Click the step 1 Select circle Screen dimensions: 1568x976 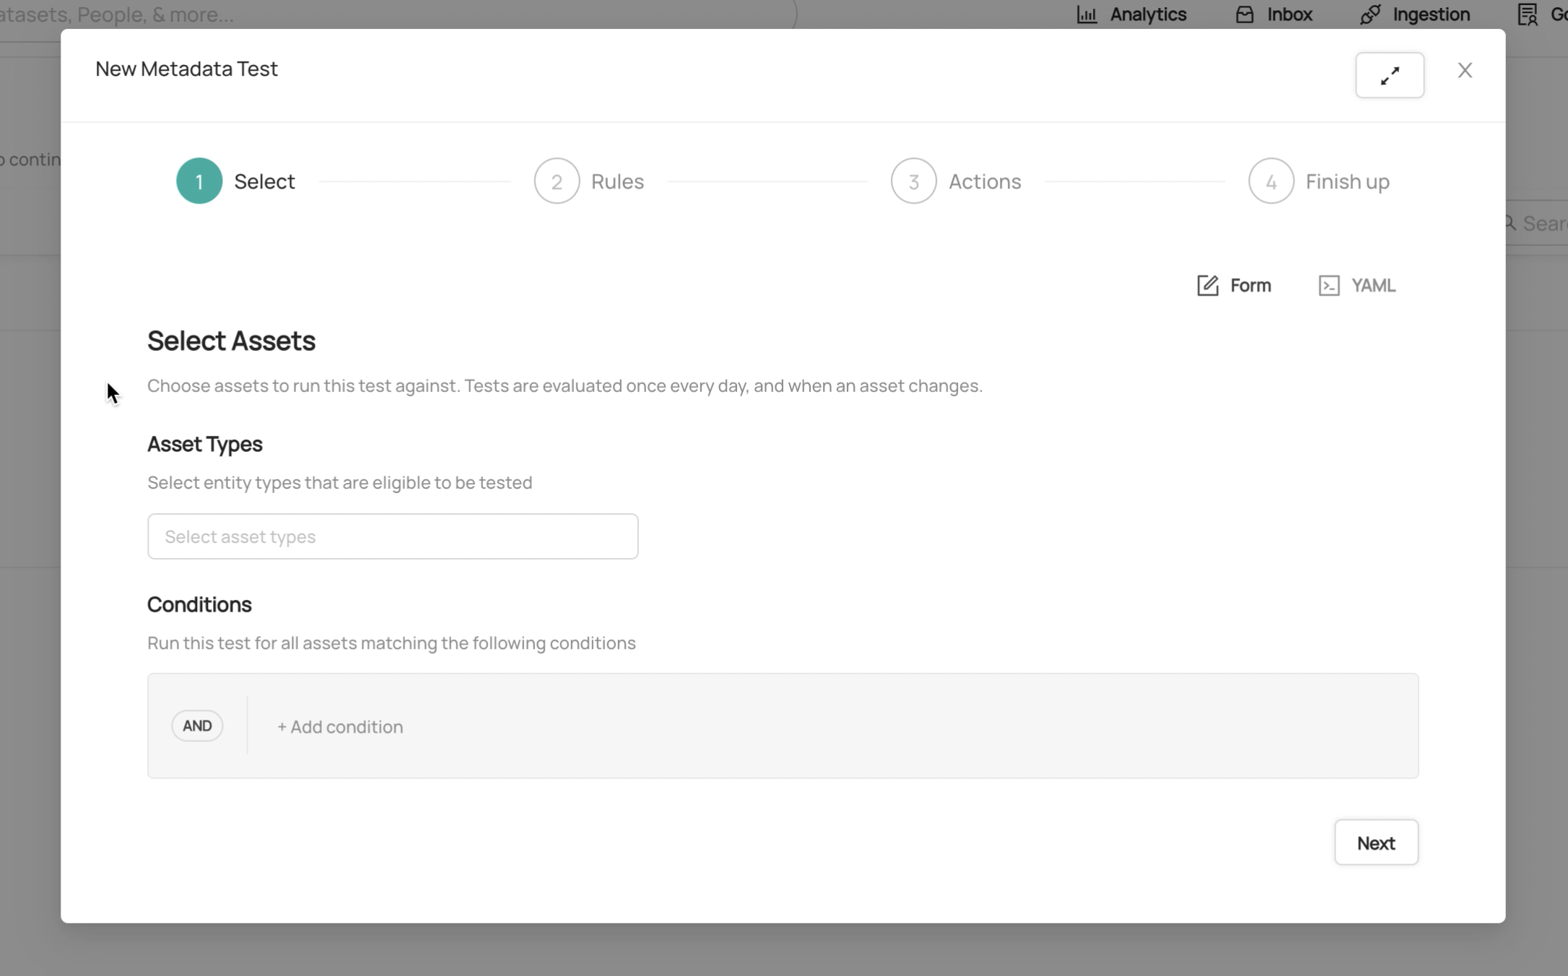pyautogui.click(x=199, y=181)
